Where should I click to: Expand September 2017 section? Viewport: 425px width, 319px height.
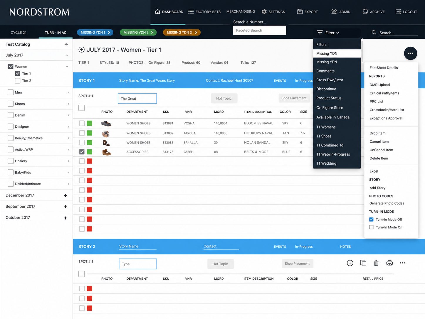tap(65, 207)
